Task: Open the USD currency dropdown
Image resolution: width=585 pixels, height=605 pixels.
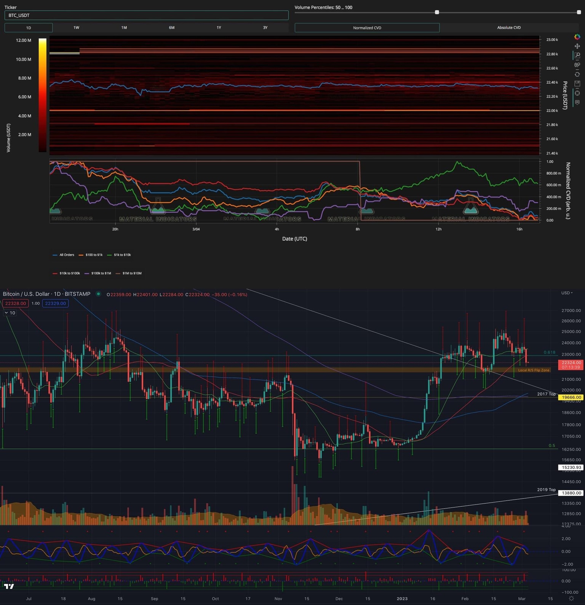Action: tap(567, 293)
